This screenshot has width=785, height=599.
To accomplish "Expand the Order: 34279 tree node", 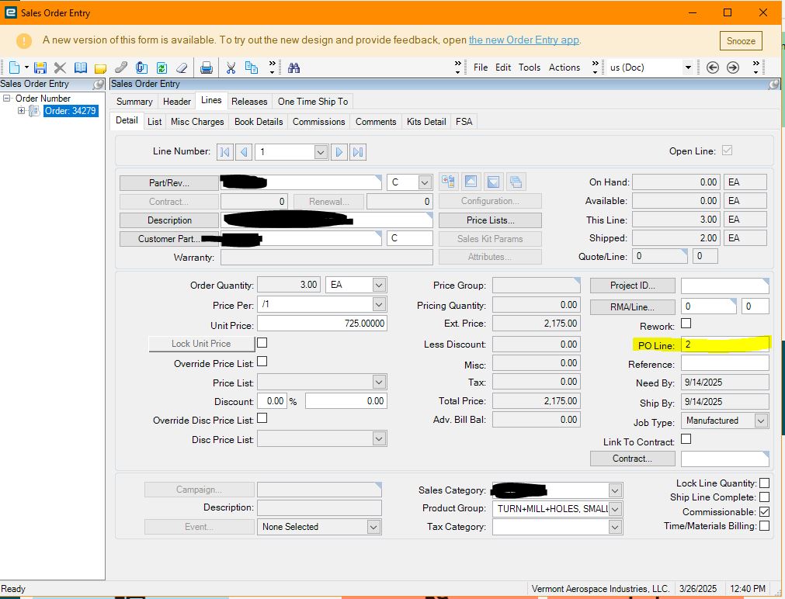I will [22, 111].
